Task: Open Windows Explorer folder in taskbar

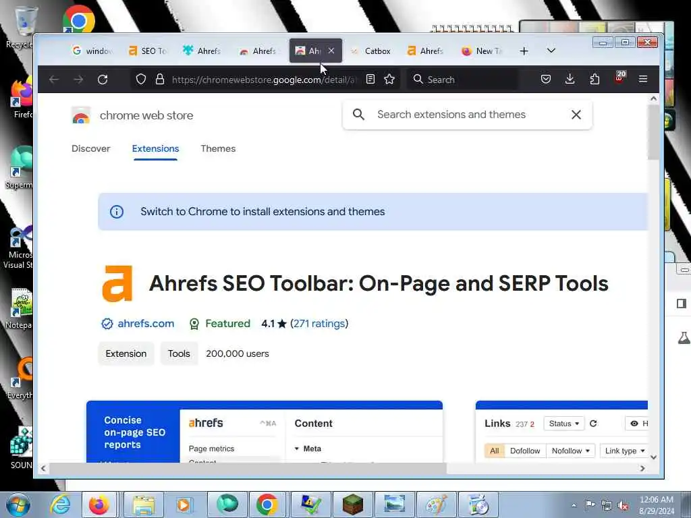Action: click(143, 505)
